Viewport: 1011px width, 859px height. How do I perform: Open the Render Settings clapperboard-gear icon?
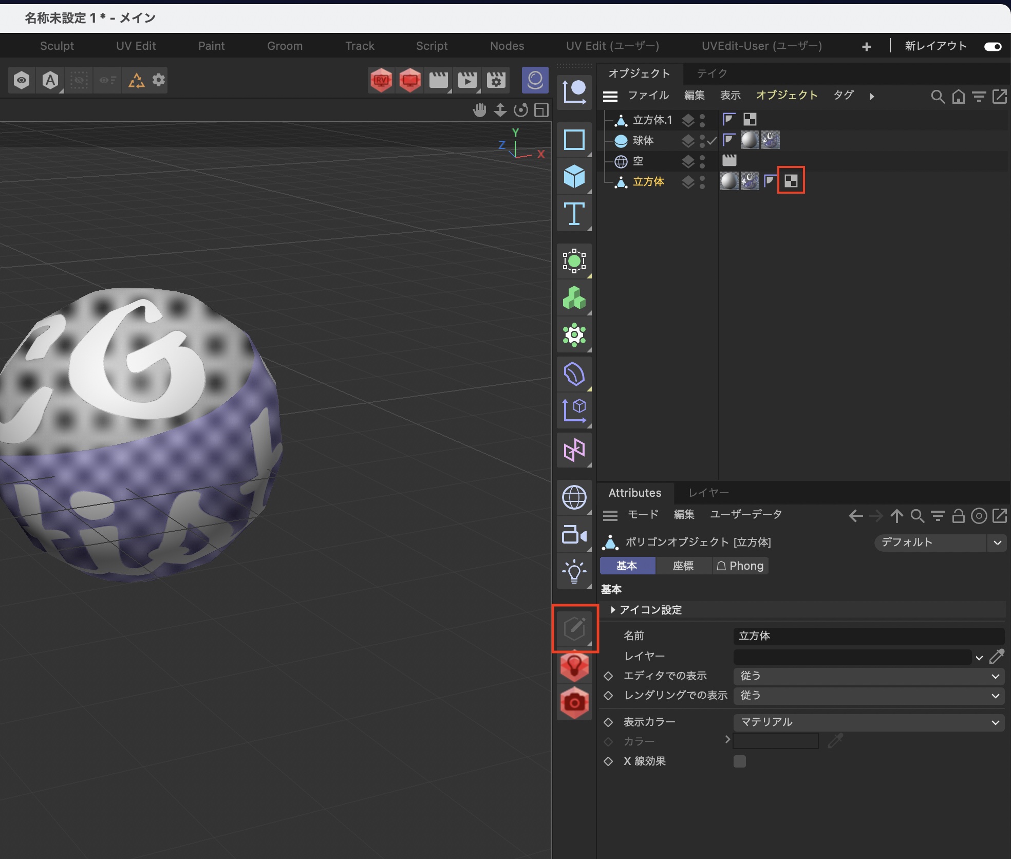point(496,80)
